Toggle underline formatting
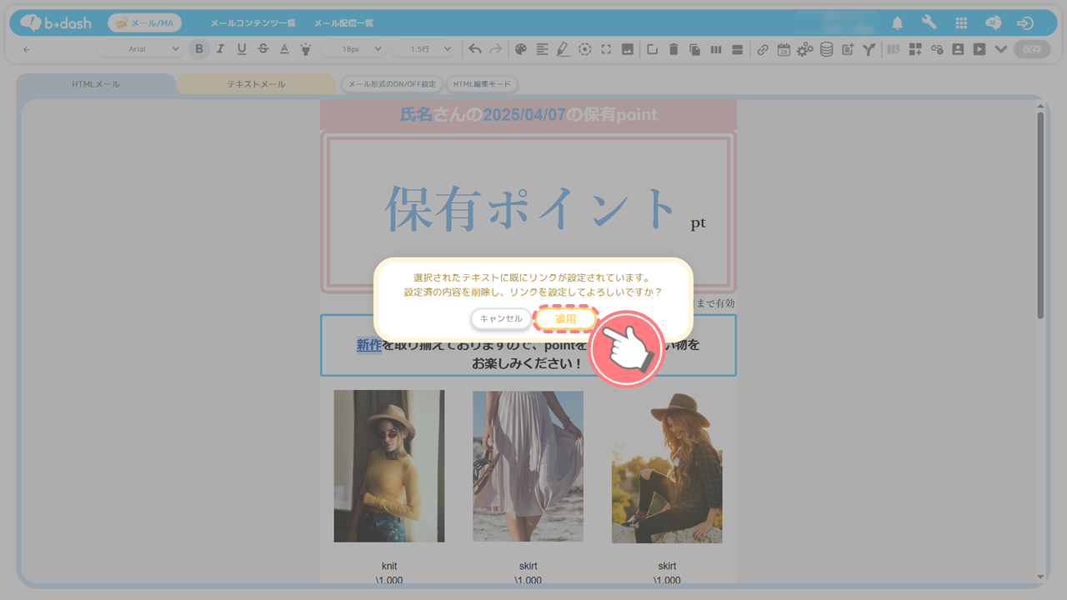 tap(242, 49)
